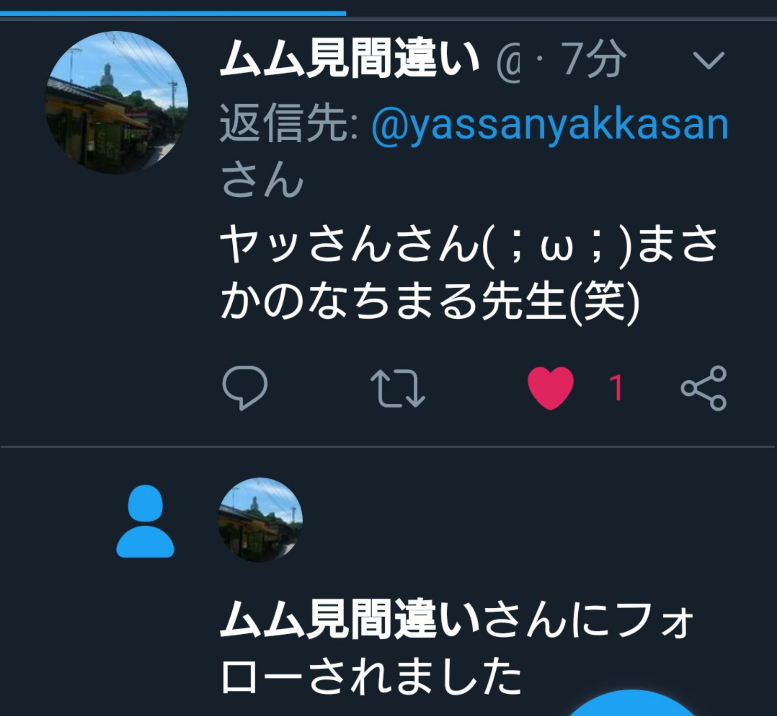Tap the さん text after the mention
Image resolution: width=777 pixels, height=716 pixels.
pyautogui.click(x=262, y=179)
